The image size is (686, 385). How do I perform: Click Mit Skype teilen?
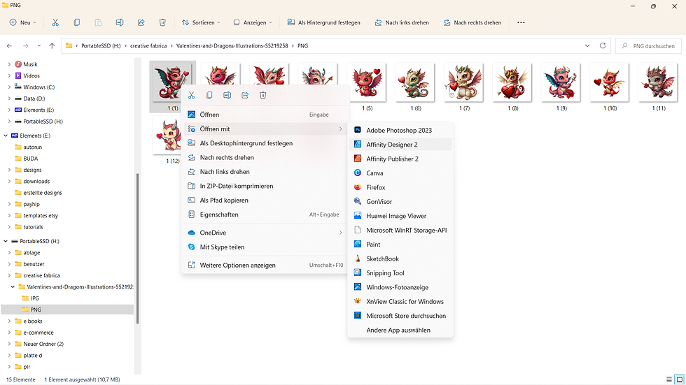pyautogui.click(x=265, y=247)
